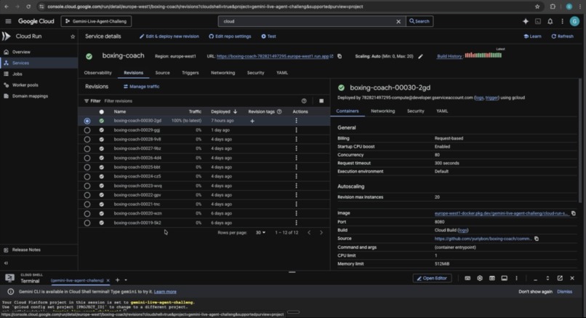
Task: Select the radio button for revision 00029
Action: [x=87, y=130]
